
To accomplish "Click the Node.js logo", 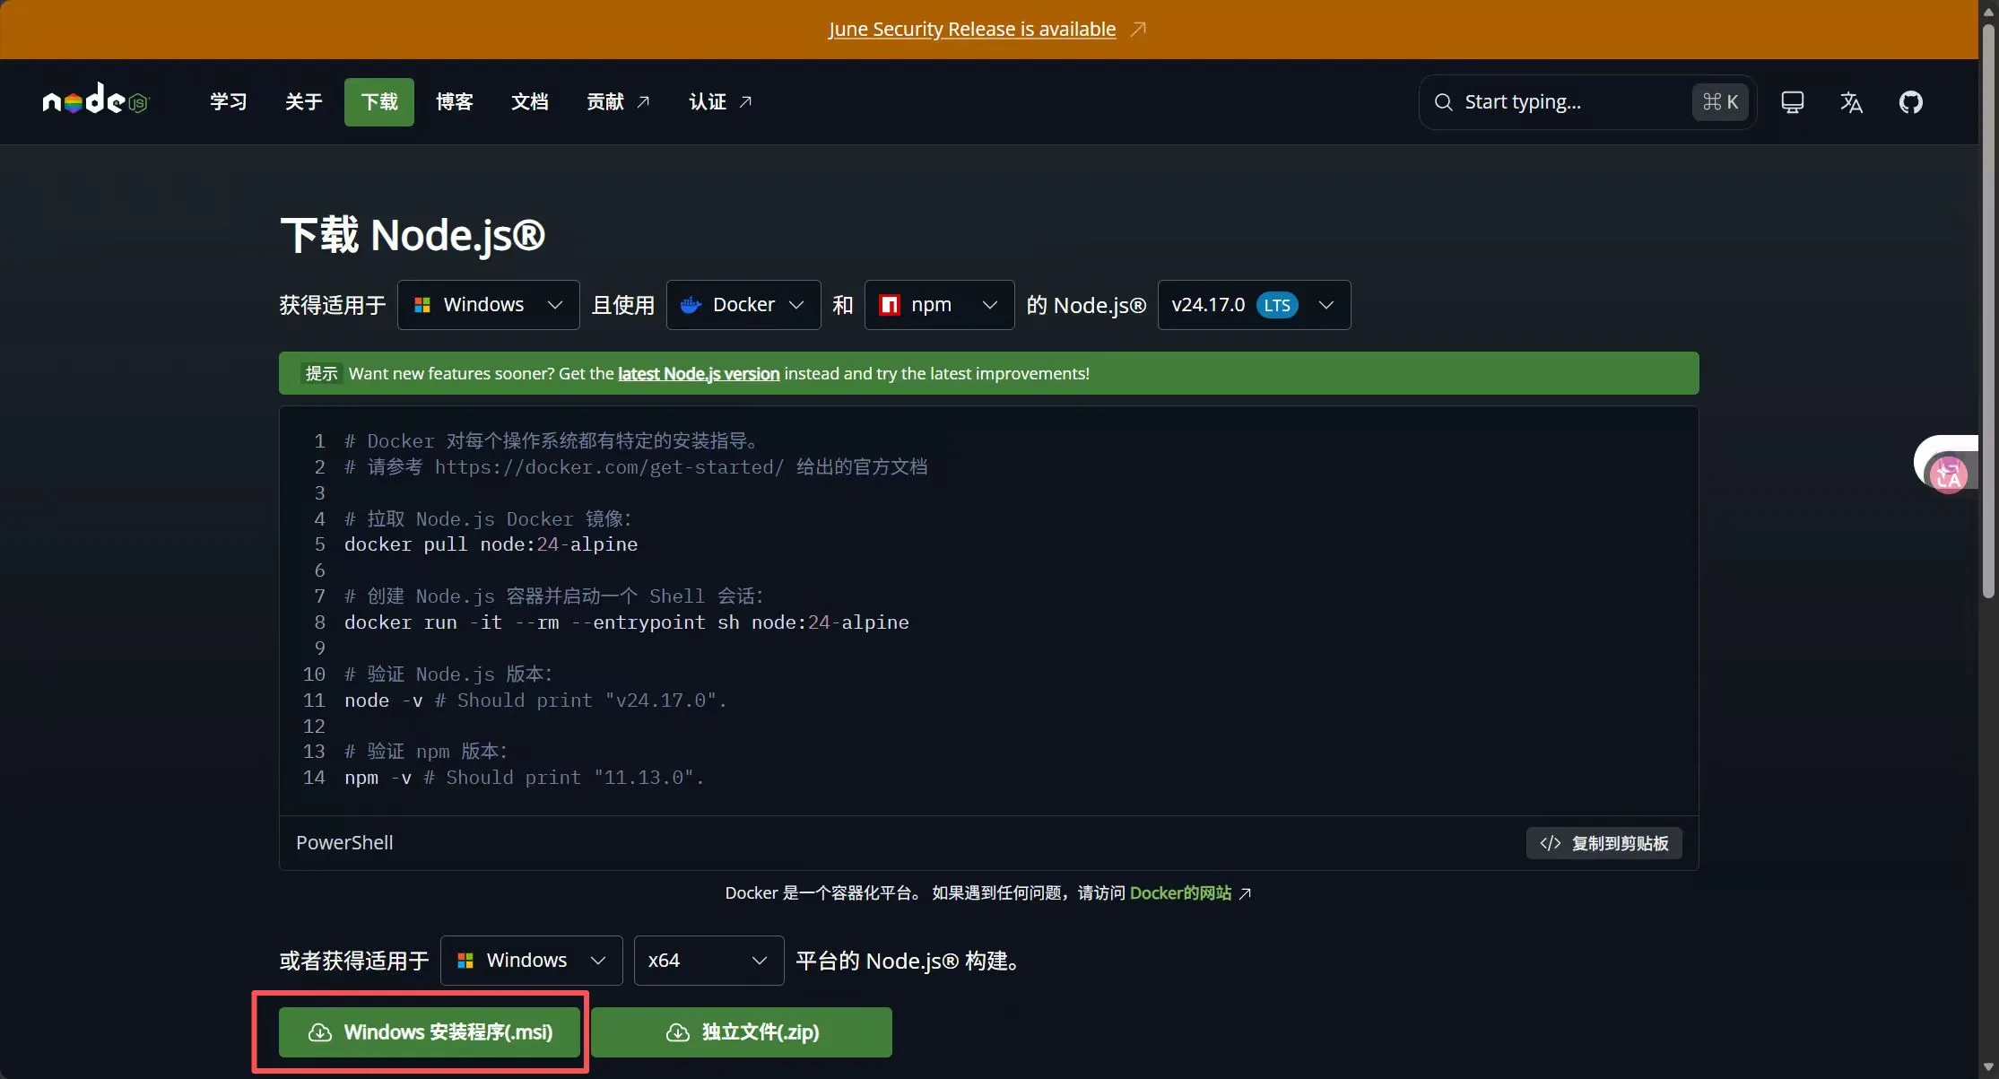I will point(95,100).
